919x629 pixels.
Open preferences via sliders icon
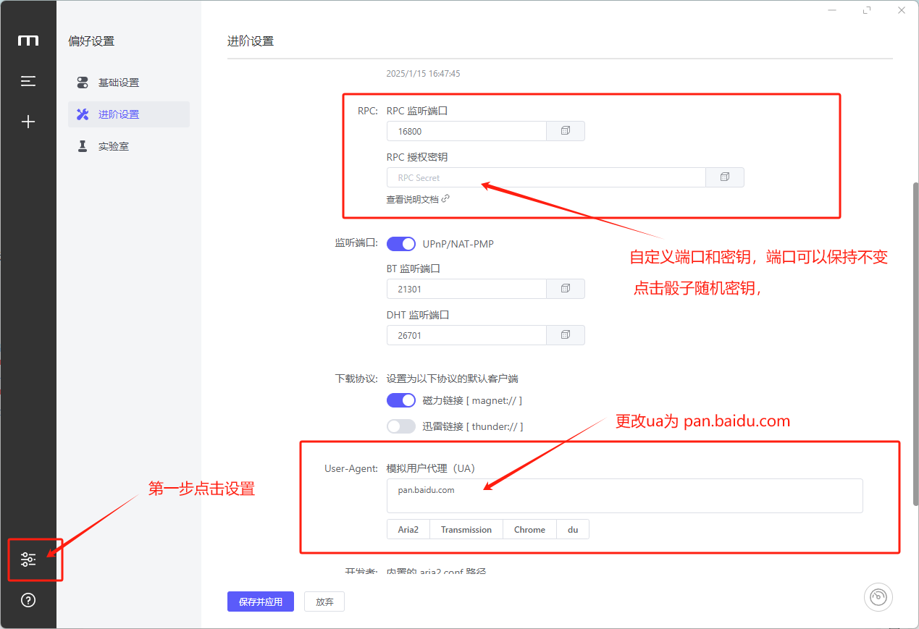click(28, 559)
